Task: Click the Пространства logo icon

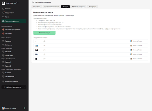Action: 3,3
